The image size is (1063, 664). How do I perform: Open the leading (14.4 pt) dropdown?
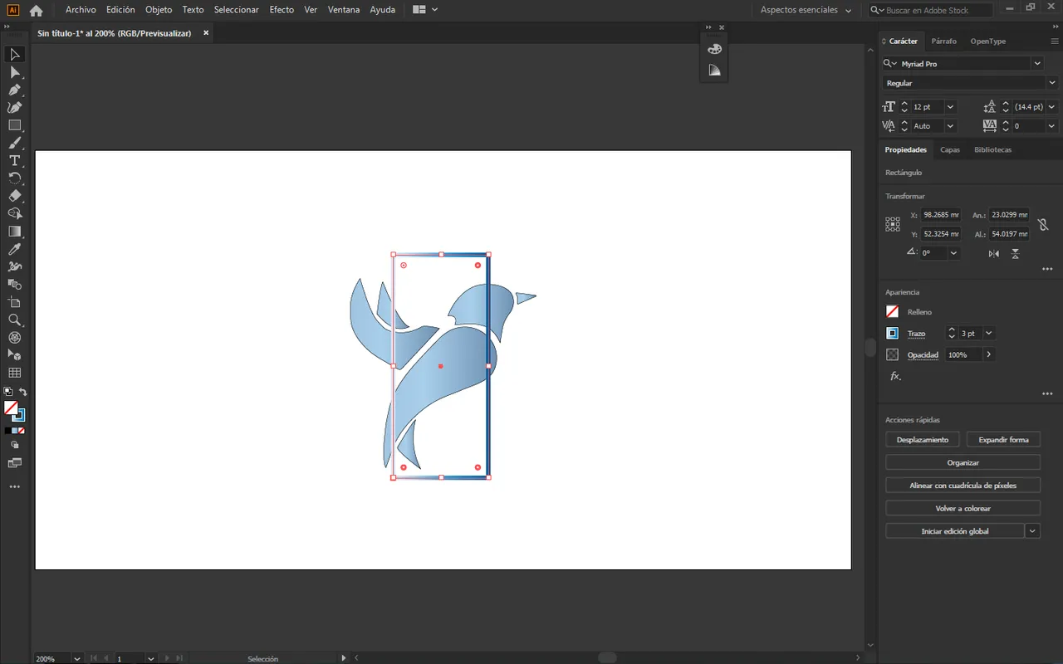tap(1052, 107)
